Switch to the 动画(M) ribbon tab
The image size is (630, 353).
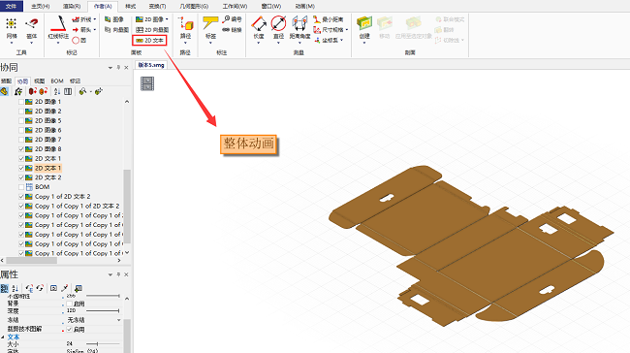[x=304, y=6]
